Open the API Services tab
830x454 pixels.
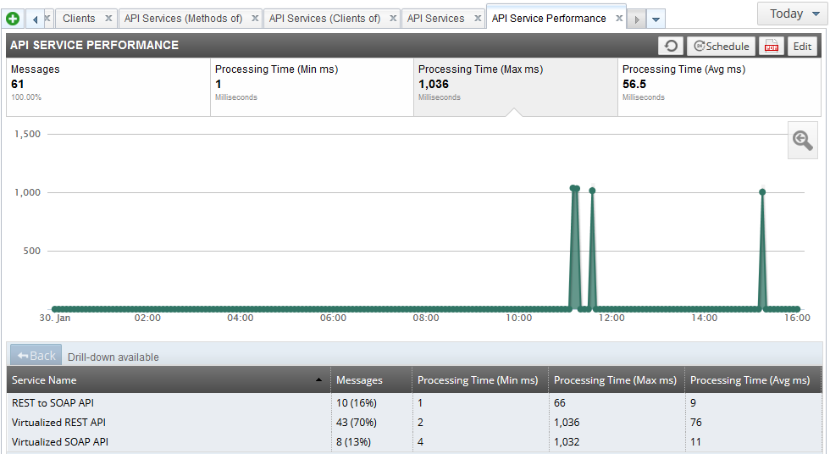[435, 18]
